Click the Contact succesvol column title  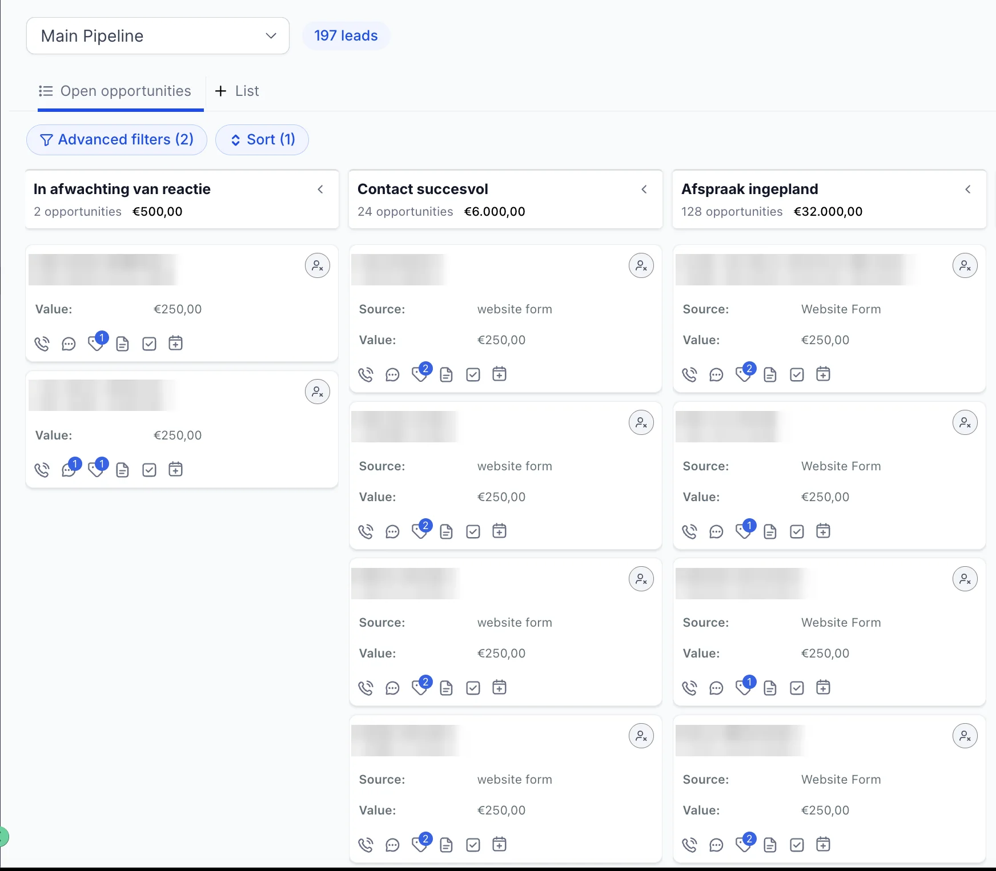coord(423,189)
